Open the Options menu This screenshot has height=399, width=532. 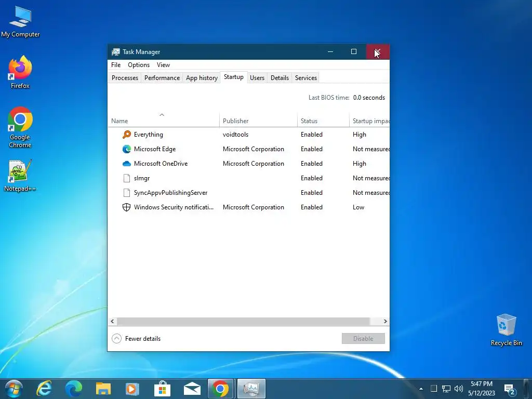tap(139, 65)
